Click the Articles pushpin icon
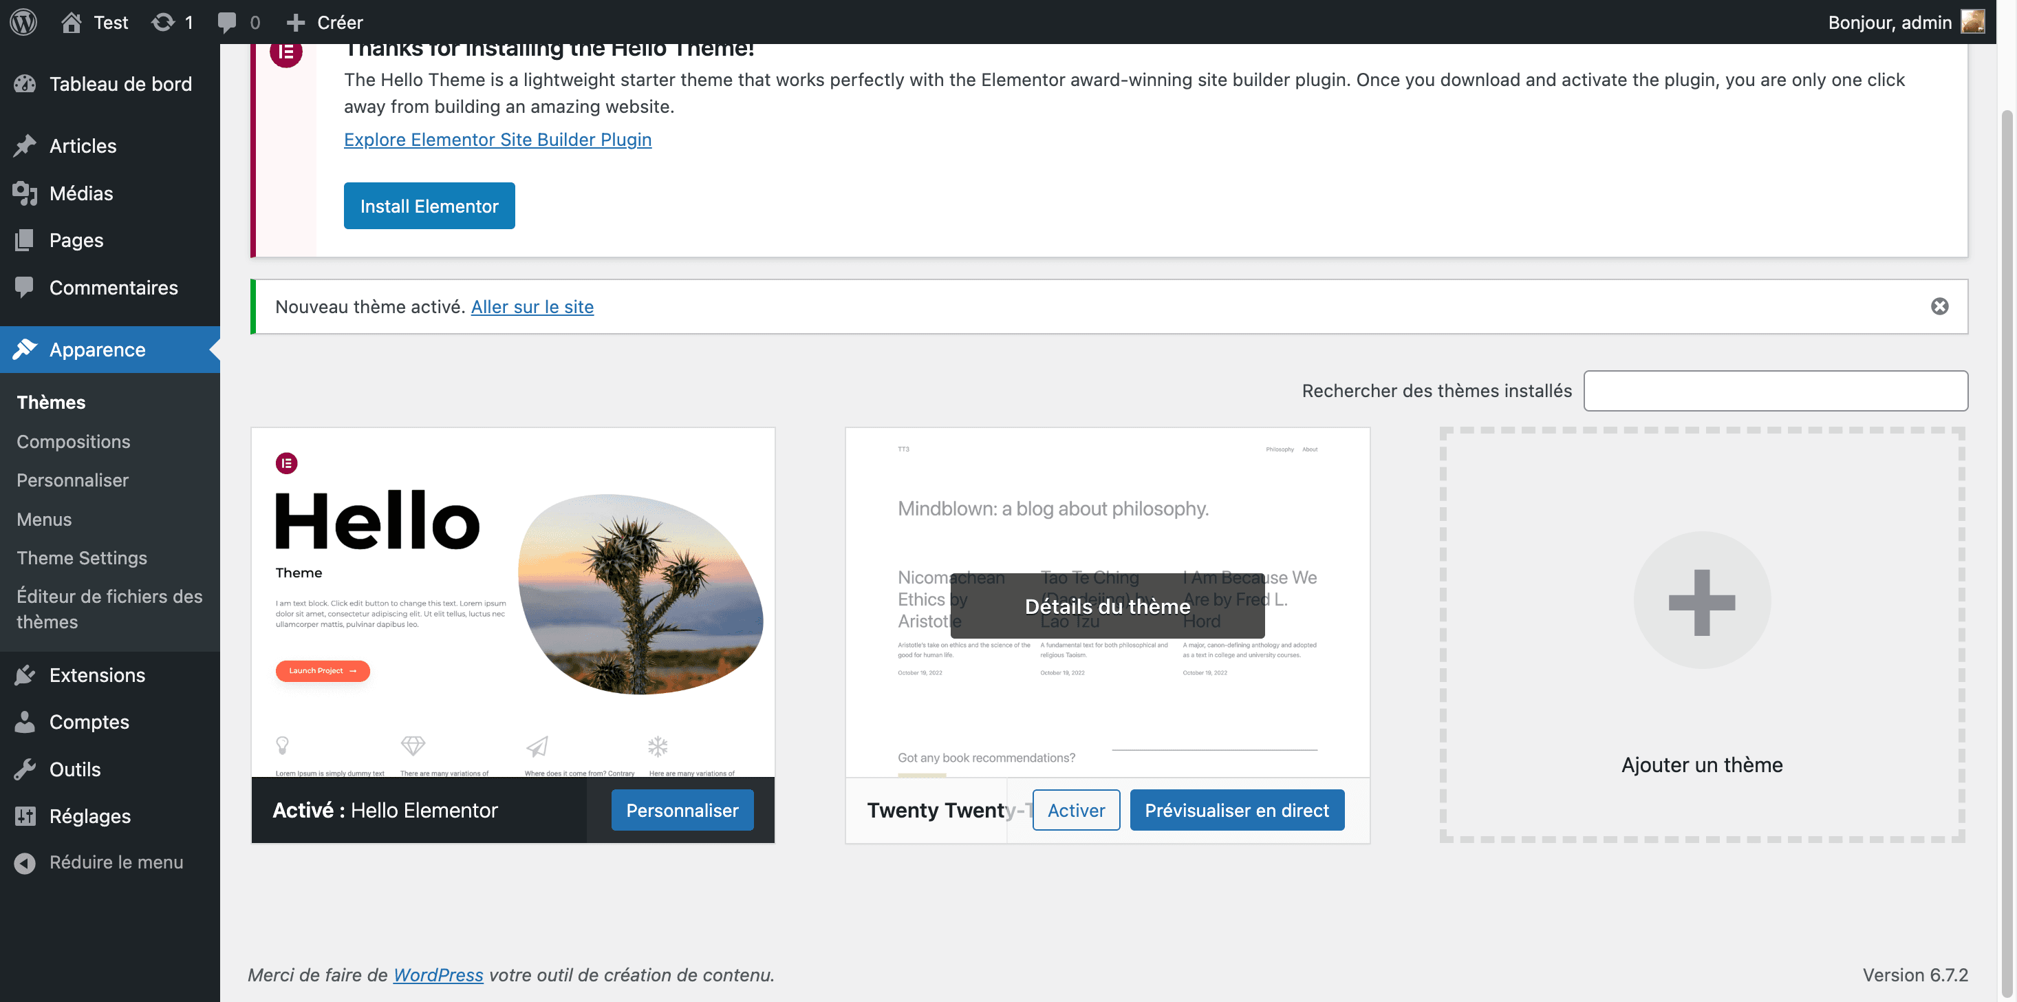The width and height of the screenshot is (2017, 1002). pyautogui.click(x=25, y=146)
